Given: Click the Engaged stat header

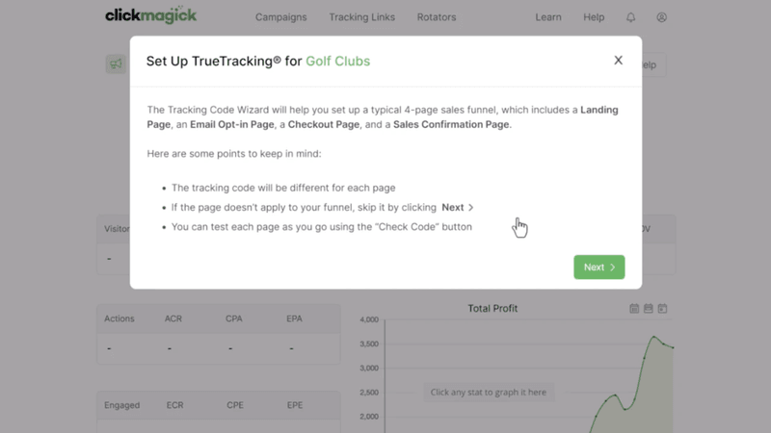Looking at the screenshot, I should coord(121,405).
